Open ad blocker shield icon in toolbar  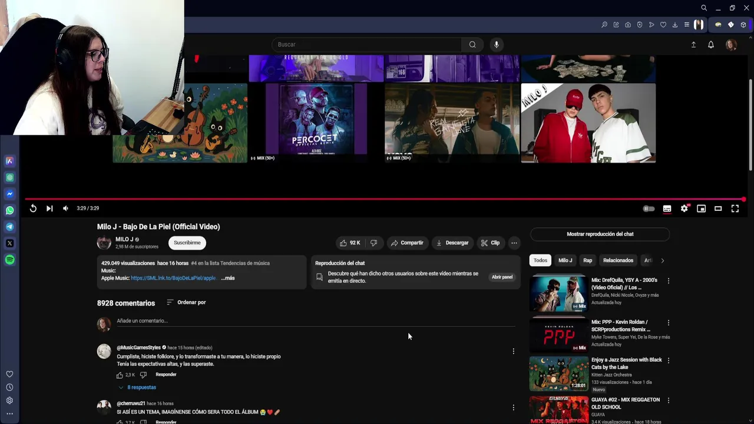coord(640,25)
